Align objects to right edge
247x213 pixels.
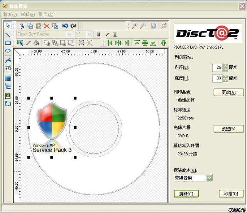coord(127,43)
